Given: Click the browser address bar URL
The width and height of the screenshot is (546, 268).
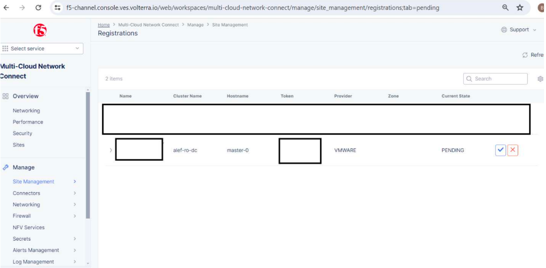Looking at the screenshot, I should [x=252, y=7].
